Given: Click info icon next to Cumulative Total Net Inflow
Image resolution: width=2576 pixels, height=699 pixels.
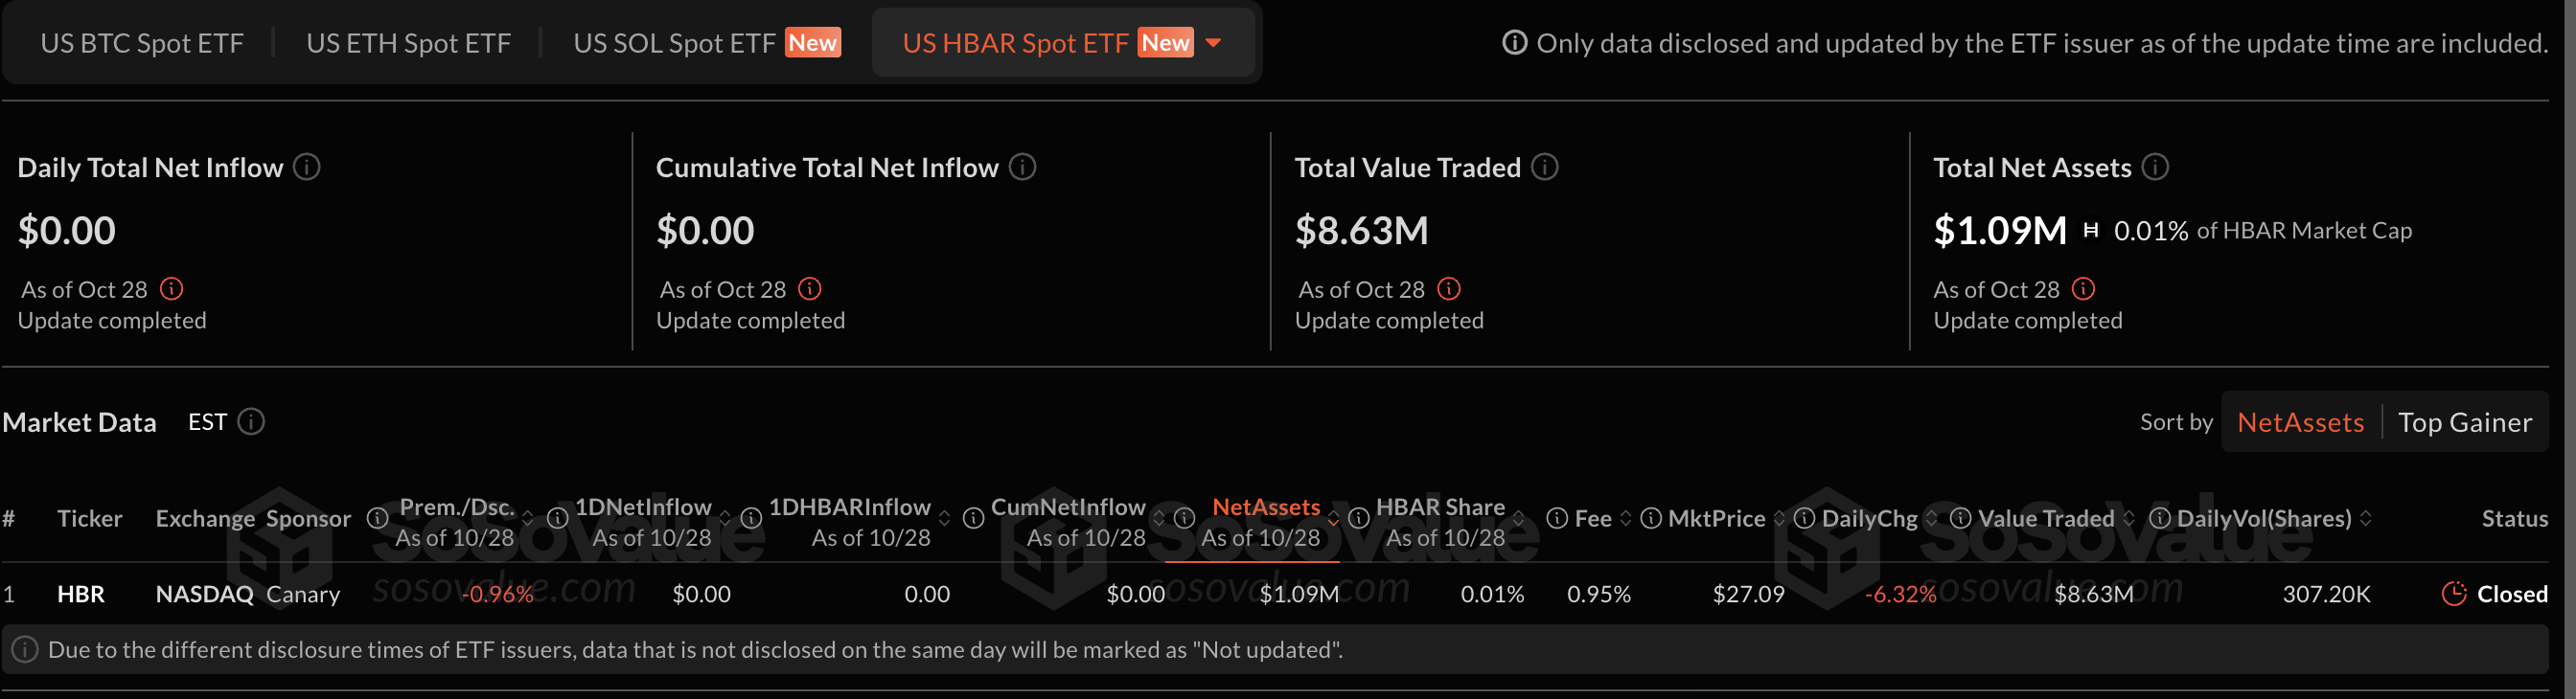Looking at the screenshot, I should (1022, 168).
